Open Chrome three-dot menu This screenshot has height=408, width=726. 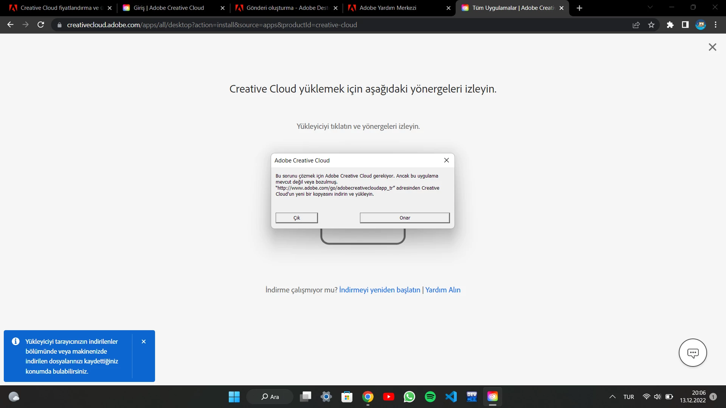(x=715, y=25)
